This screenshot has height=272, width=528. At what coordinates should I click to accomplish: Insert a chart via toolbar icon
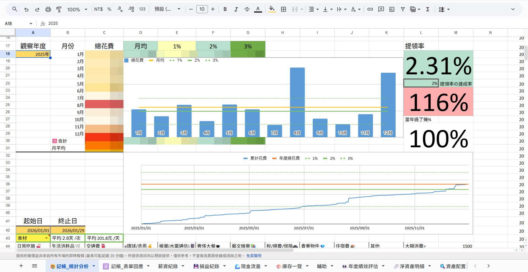point(392,9)
